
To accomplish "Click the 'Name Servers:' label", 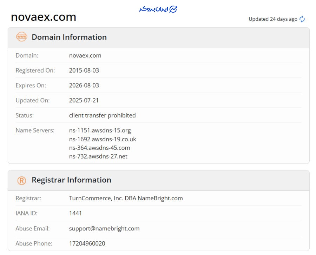I will [x=35, y=130].
